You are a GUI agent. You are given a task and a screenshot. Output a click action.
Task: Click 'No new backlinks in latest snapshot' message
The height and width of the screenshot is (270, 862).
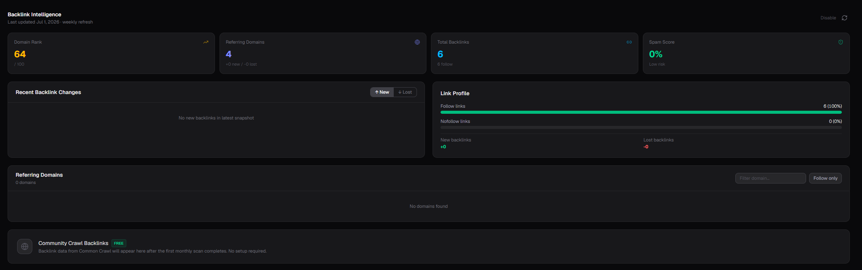click(x=216, y=118)
